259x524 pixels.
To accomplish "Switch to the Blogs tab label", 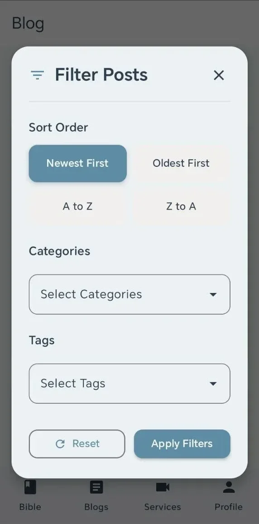I will [96, 507].
